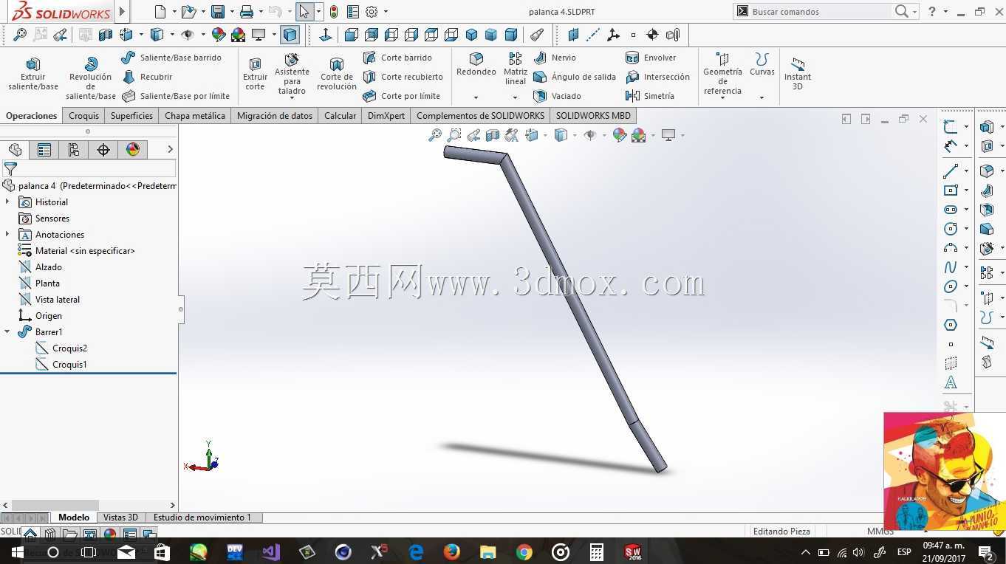Open the Geometría de referencia tool
1006x564 pixels.
coord(722,74)
